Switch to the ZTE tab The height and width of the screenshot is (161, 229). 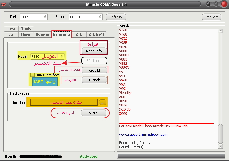79,34
